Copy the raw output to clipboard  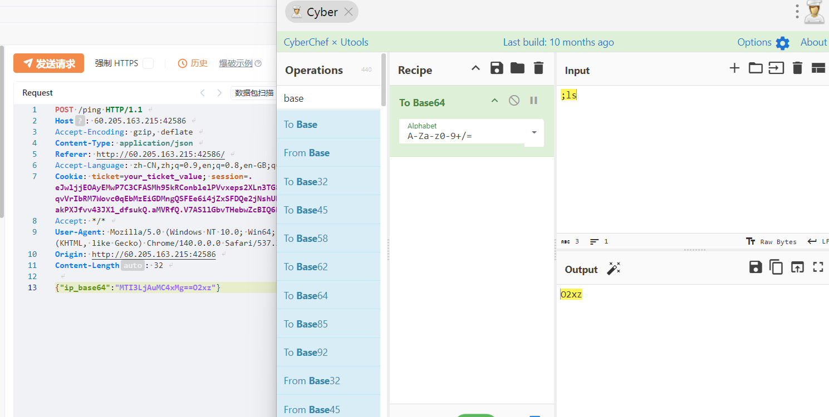point(776,267)
